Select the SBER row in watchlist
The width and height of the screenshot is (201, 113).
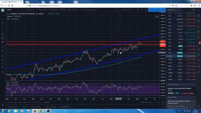(x=181, y=69)
